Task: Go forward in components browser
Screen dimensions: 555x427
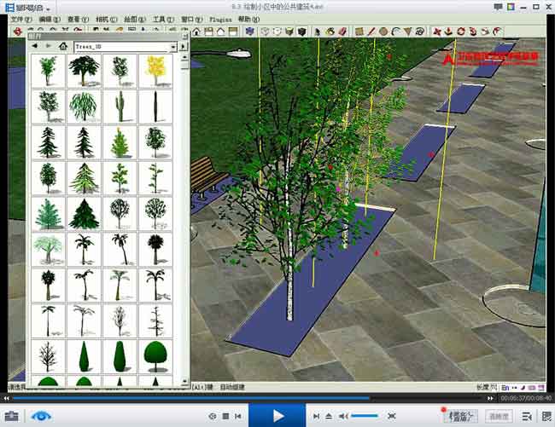Action: (49, 46)
